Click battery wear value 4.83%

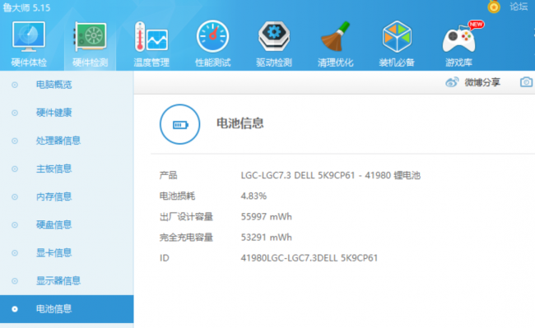tap(254, 196)
